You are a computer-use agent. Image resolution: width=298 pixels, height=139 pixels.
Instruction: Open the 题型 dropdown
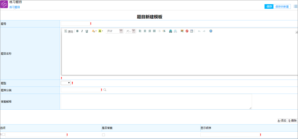(66, 83)
